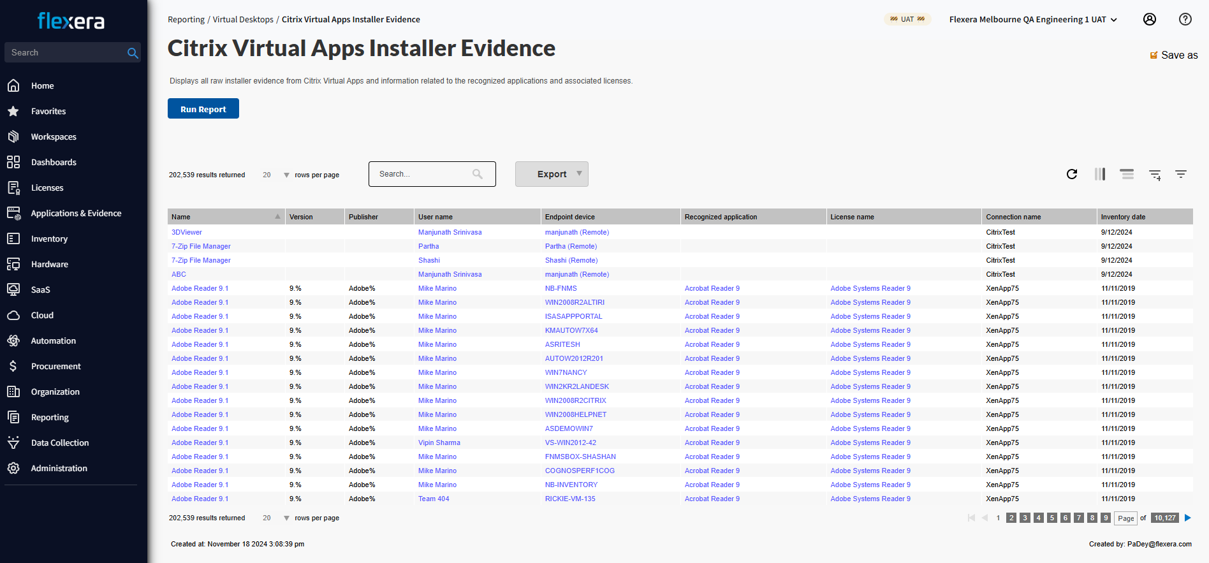Click the Page number input box
Viewport: 1209px width, 563px height.
[1125, 518]
